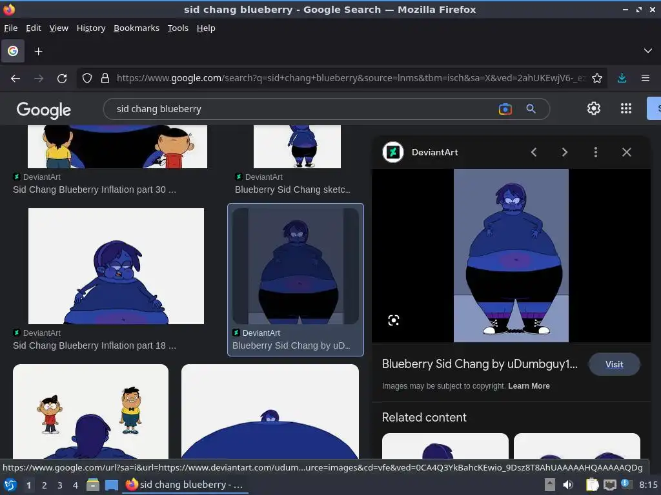Click the DeviantArt source name in preview header
661x495 pixels.
(434, 152)
